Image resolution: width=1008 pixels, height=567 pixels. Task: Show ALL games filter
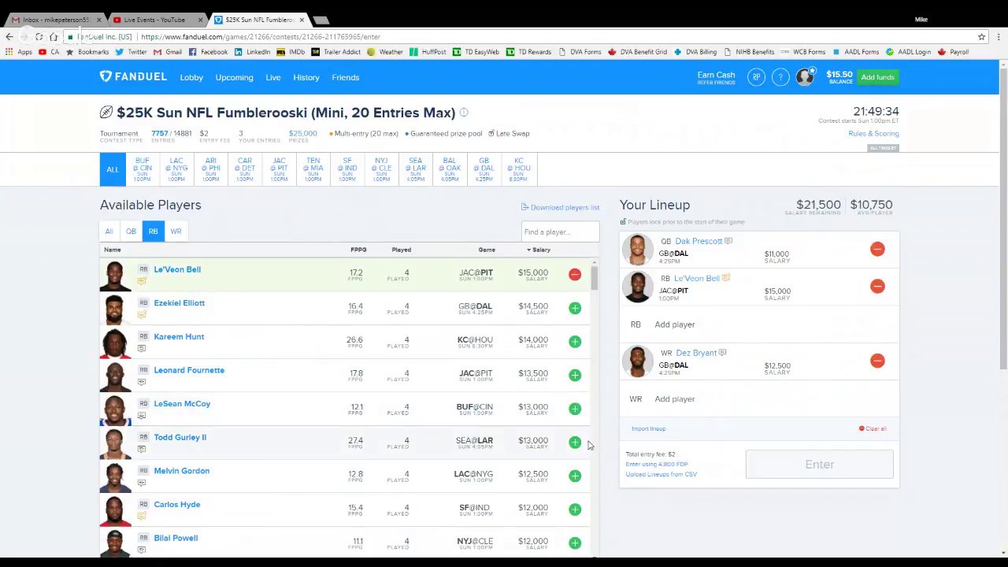(x=113, y=169)
